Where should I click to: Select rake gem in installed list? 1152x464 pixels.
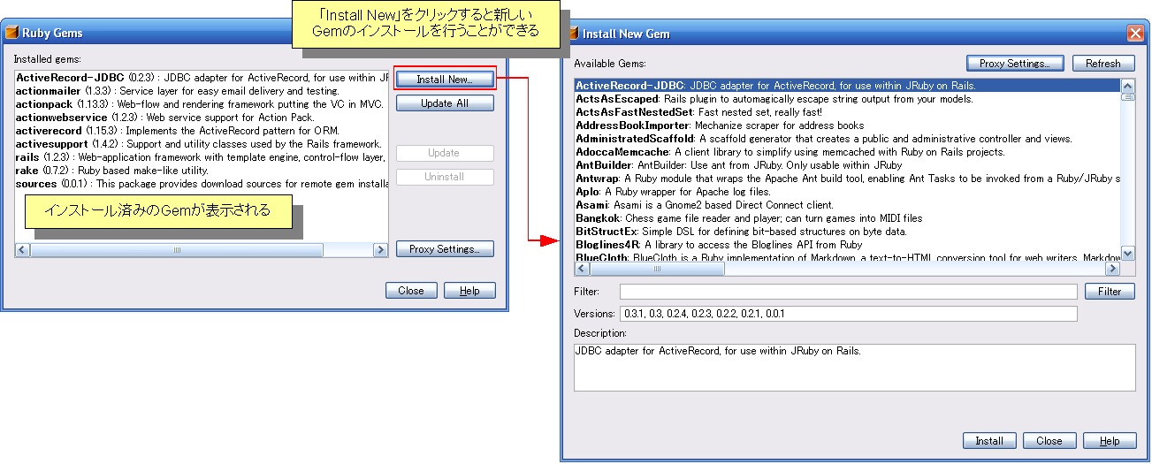tap(202, 171)
